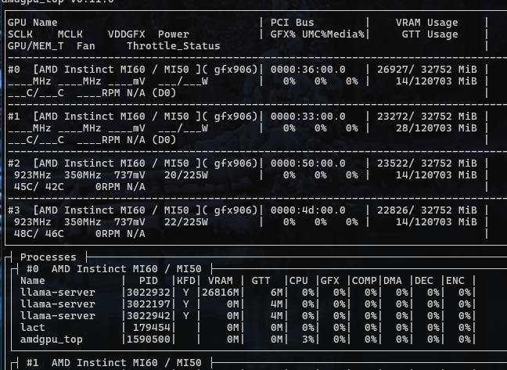Click the COMP column header

point(365,281)
